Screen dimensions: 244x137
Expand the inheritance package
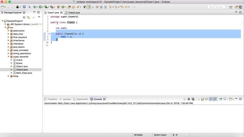coord(8,40)
